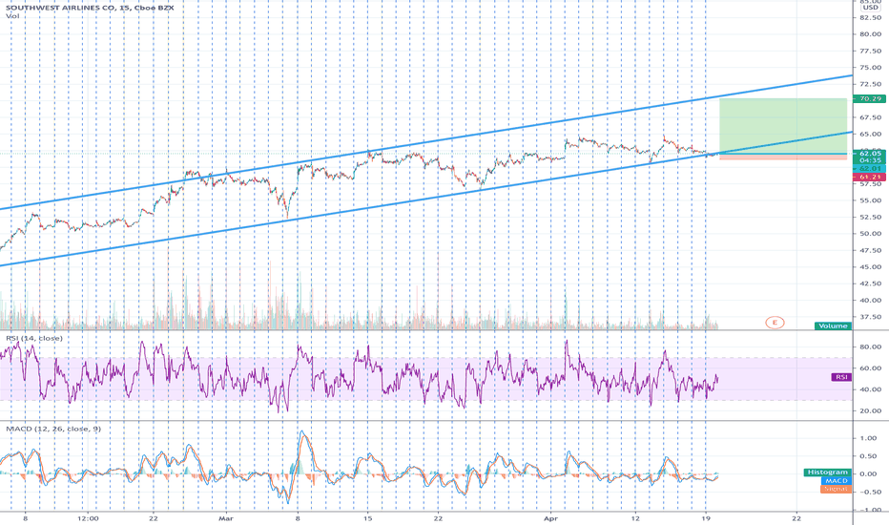Click the 12:00 label on time axis
Viewport: 889px width, 525px height.
pos(88,518)
